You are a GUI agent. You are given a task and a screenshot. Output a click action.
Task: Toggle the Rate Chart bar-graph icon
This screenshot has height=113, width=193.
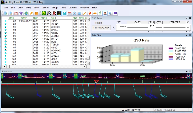coord(64,13)
